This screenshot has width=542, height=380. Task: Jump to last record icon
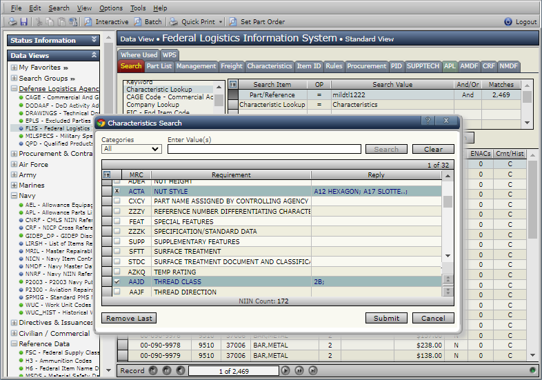click(313, 370)
